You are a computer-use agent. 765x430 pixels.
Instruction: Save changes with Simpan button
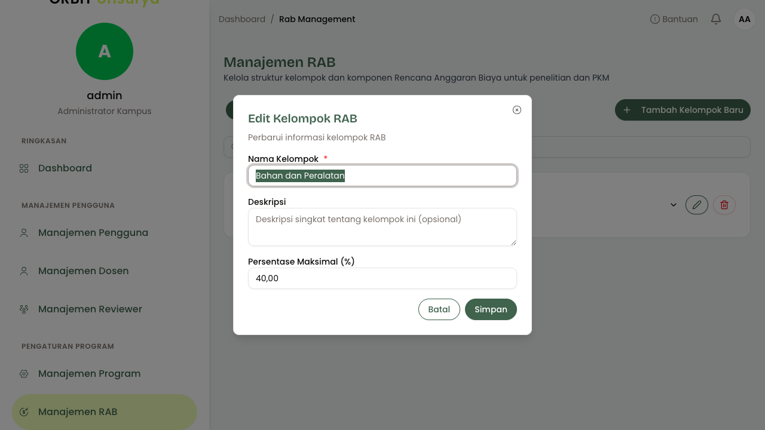tap(491, 309)
